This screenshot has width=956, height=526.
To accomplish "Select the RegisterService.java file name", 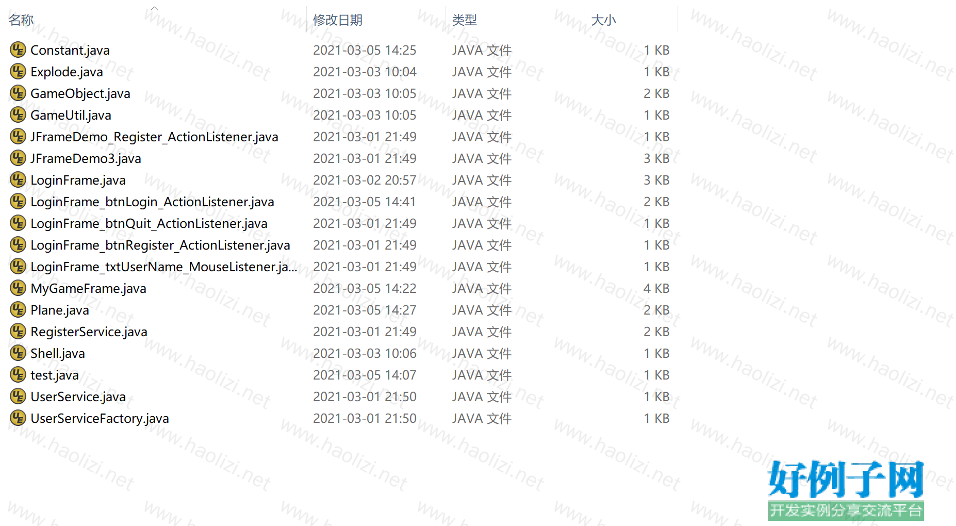I will (89, 332).
